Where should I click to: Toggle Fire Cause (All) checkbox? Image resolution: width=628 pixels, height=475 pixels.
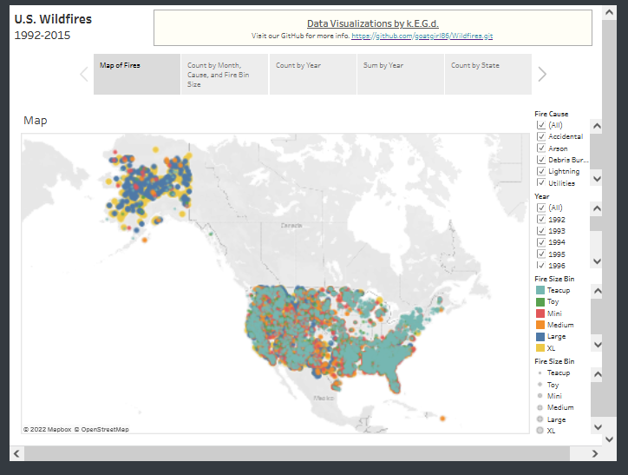pos(541,125)
